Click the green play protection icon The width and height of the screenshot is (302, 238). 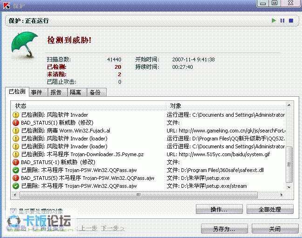[x=274, y=20]
